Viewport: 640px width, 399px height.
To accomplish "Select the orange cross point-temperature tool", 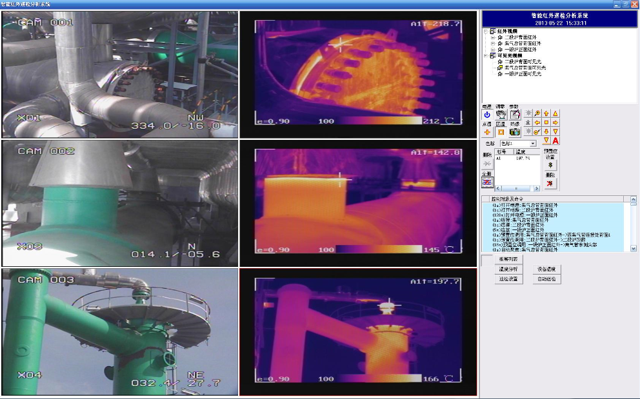I will (487, 132).
